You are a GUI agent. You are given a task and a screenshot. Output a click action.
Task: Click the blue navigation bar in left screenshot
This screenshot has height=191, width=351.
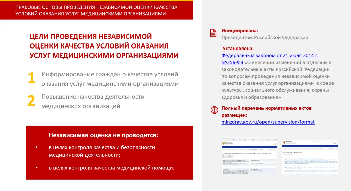point(249,147)
